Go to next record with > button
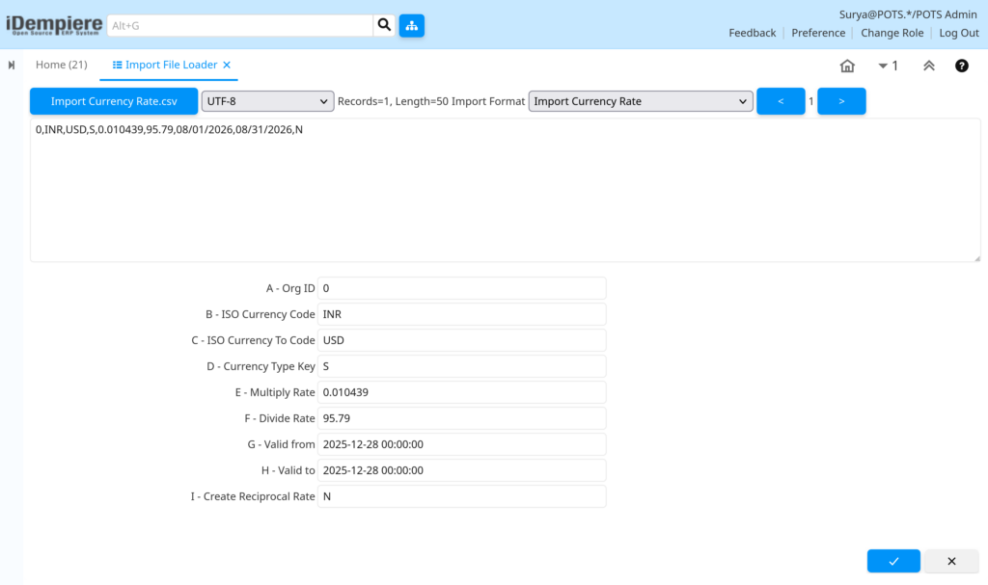 [841, 101]
